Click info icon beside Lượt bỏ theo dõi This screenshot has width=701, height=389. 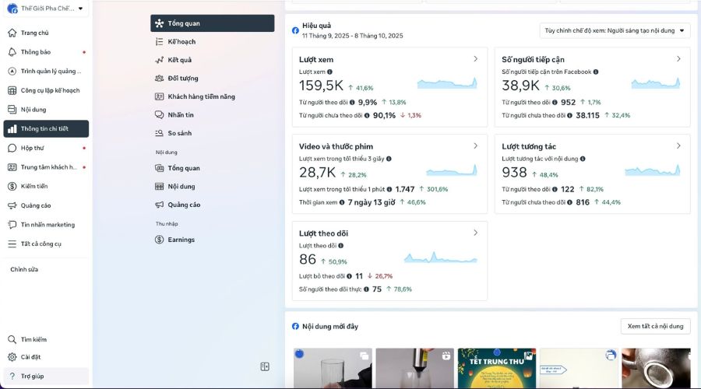coord(349,276)
